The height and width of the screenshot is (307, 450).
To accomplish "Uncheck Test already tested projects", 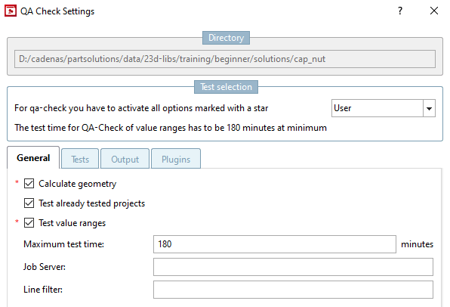I will [x=29, y=203].
